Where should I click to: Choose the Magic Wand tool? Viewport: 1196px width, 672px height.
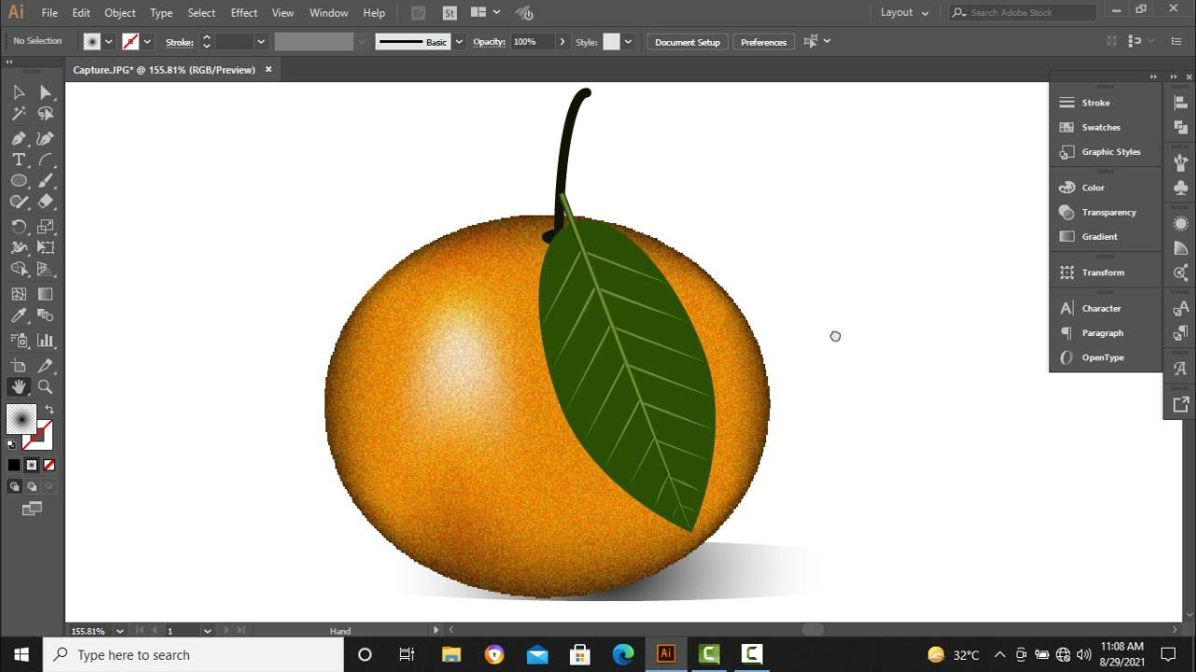pyautogui.click(x=19, y=114)
